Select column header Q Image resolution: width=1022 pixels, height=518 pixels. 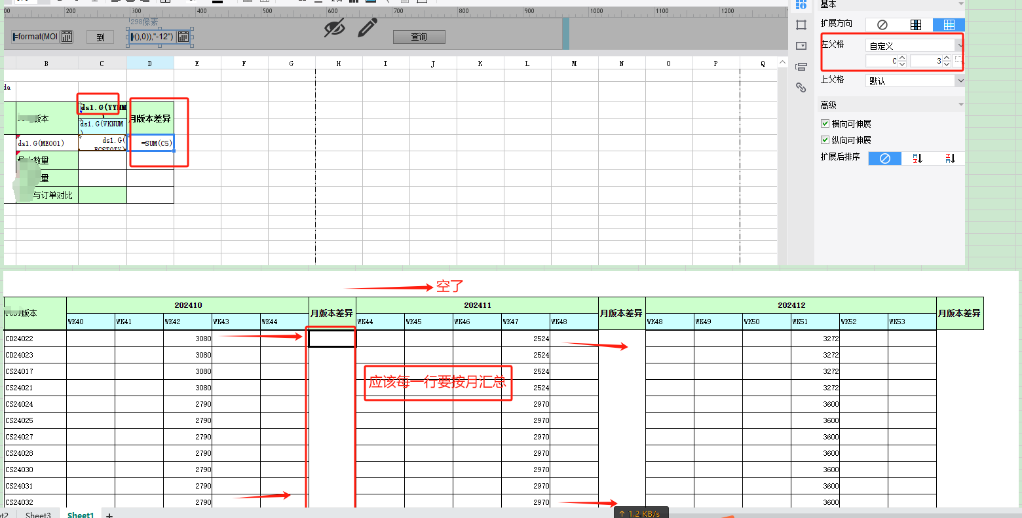pyautogui.click(x=763, y=64)
